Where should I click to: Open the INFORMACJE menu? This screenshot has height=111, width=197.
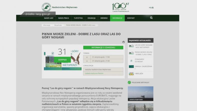pyautogui.click(x=117, y=18)
